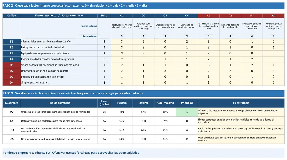Edit the FO strategy about restaurantes nuevos

pyautogui.click(x=241, y=112)
